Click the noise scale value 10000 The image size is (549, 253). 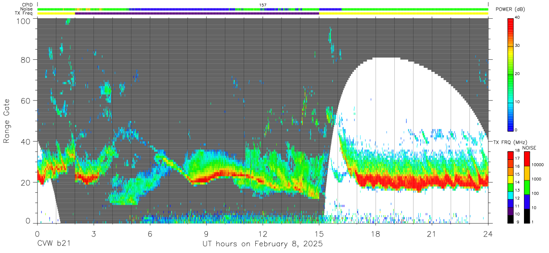(x=537, y=165)
